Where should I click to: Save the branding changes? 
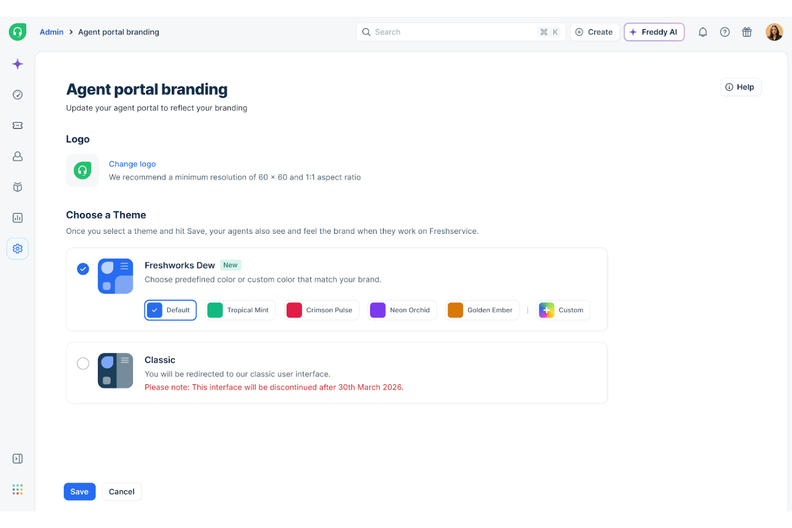tap(79, 491)
